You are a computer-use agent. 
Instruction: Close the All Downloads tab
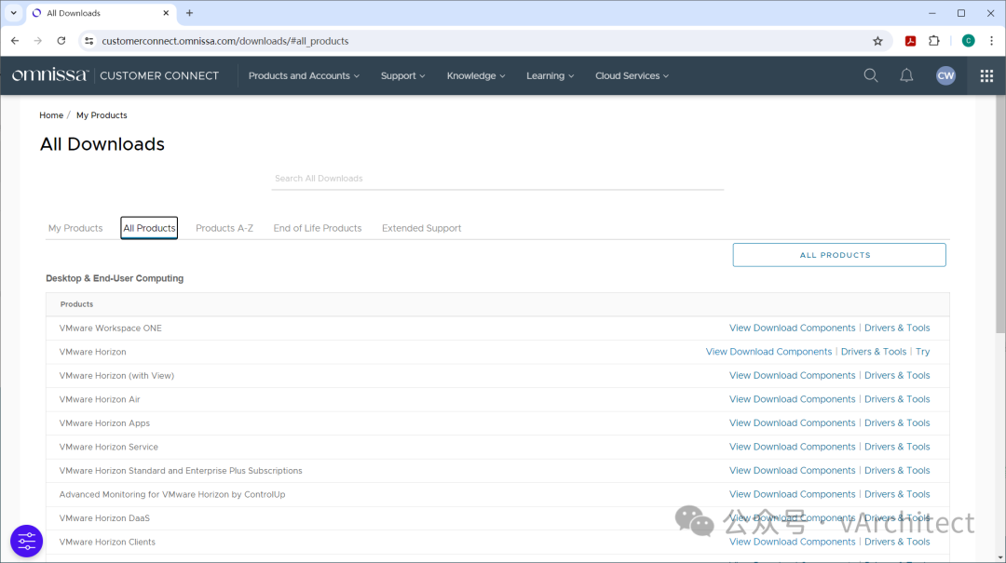click(166, 13)
